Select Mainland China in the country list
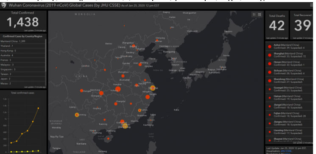This screenshot has height=154, width=316. (22, 41)
